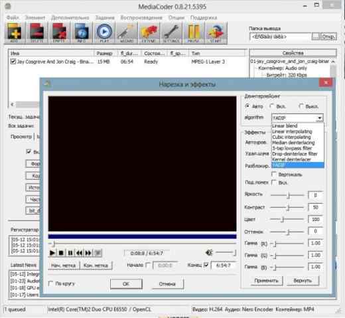Click the speaker volume icon
This screenshot has width=345, height=318.
coord(209,252)
